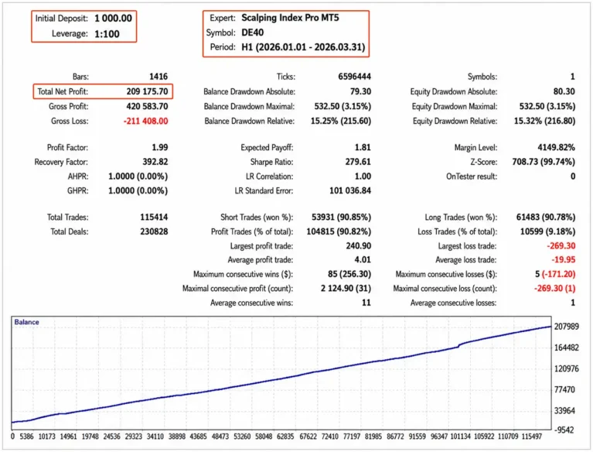Select Average consecutive wins value 11
Screen dimensions: 593x452
point(366,303)
